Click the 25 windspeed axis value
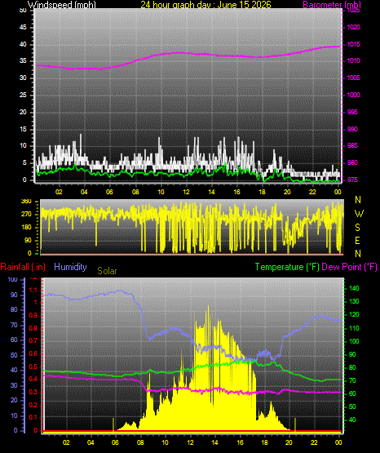Viewport: 380px width, 453px height. click(x=23, y=95)
